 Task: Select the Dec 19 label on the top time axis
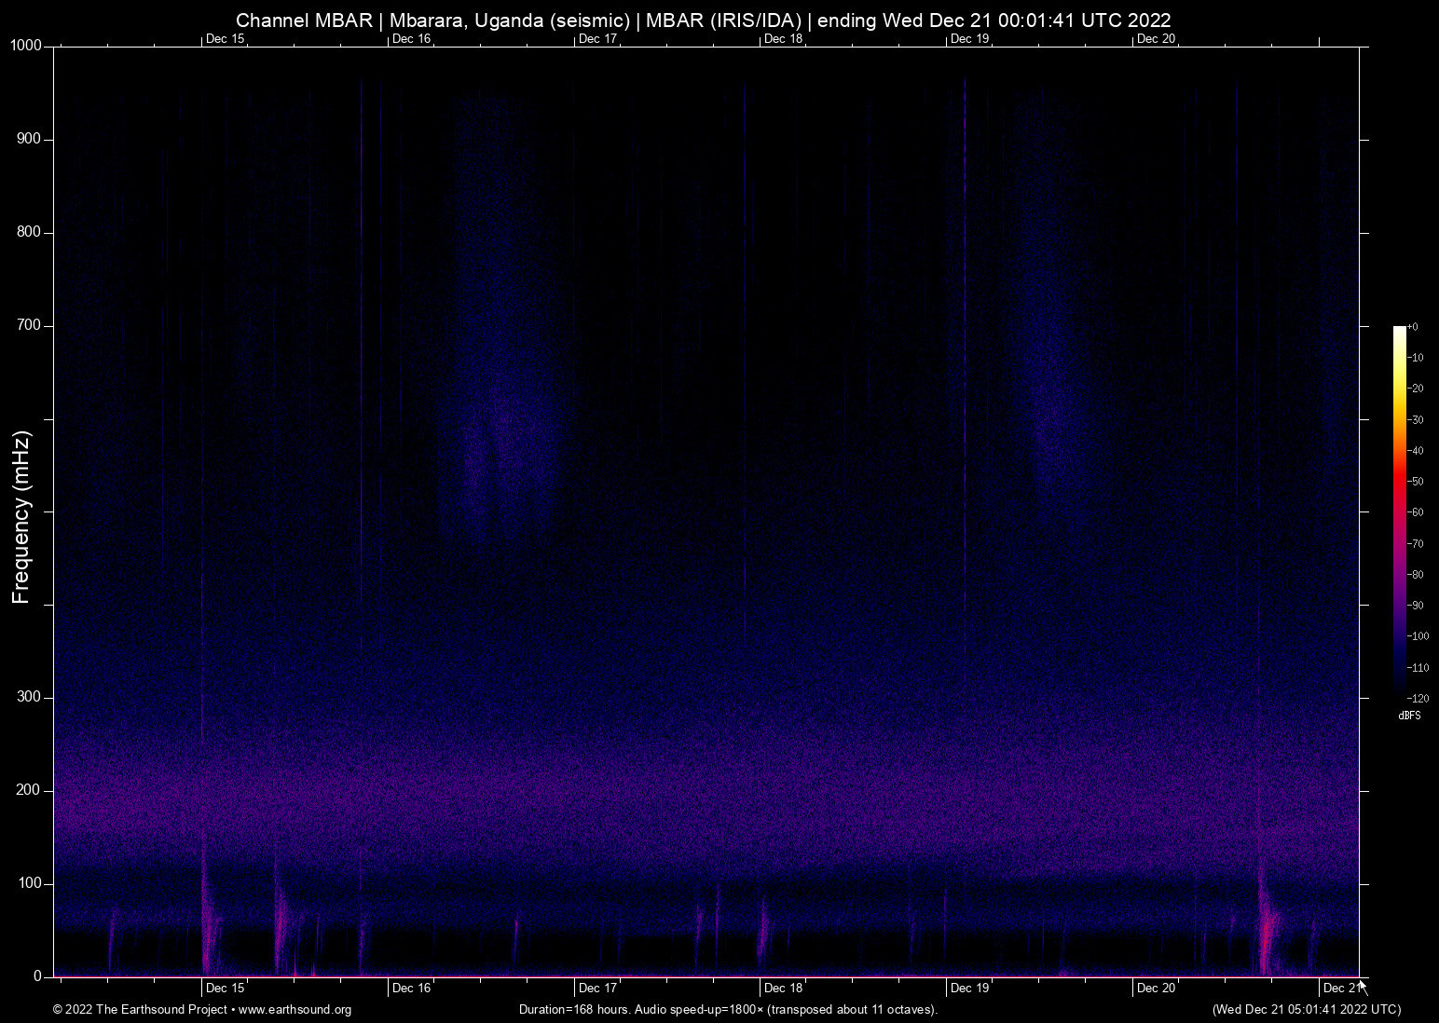click(969, 38)
